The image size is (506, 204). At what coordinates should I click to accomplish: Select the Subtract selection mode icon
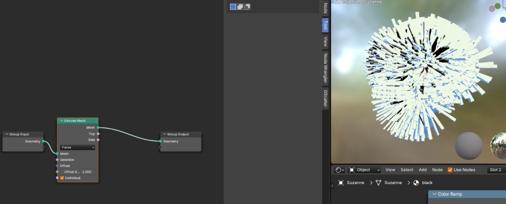click(247, 7)
